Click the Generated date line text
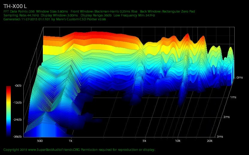 [54, 19]
